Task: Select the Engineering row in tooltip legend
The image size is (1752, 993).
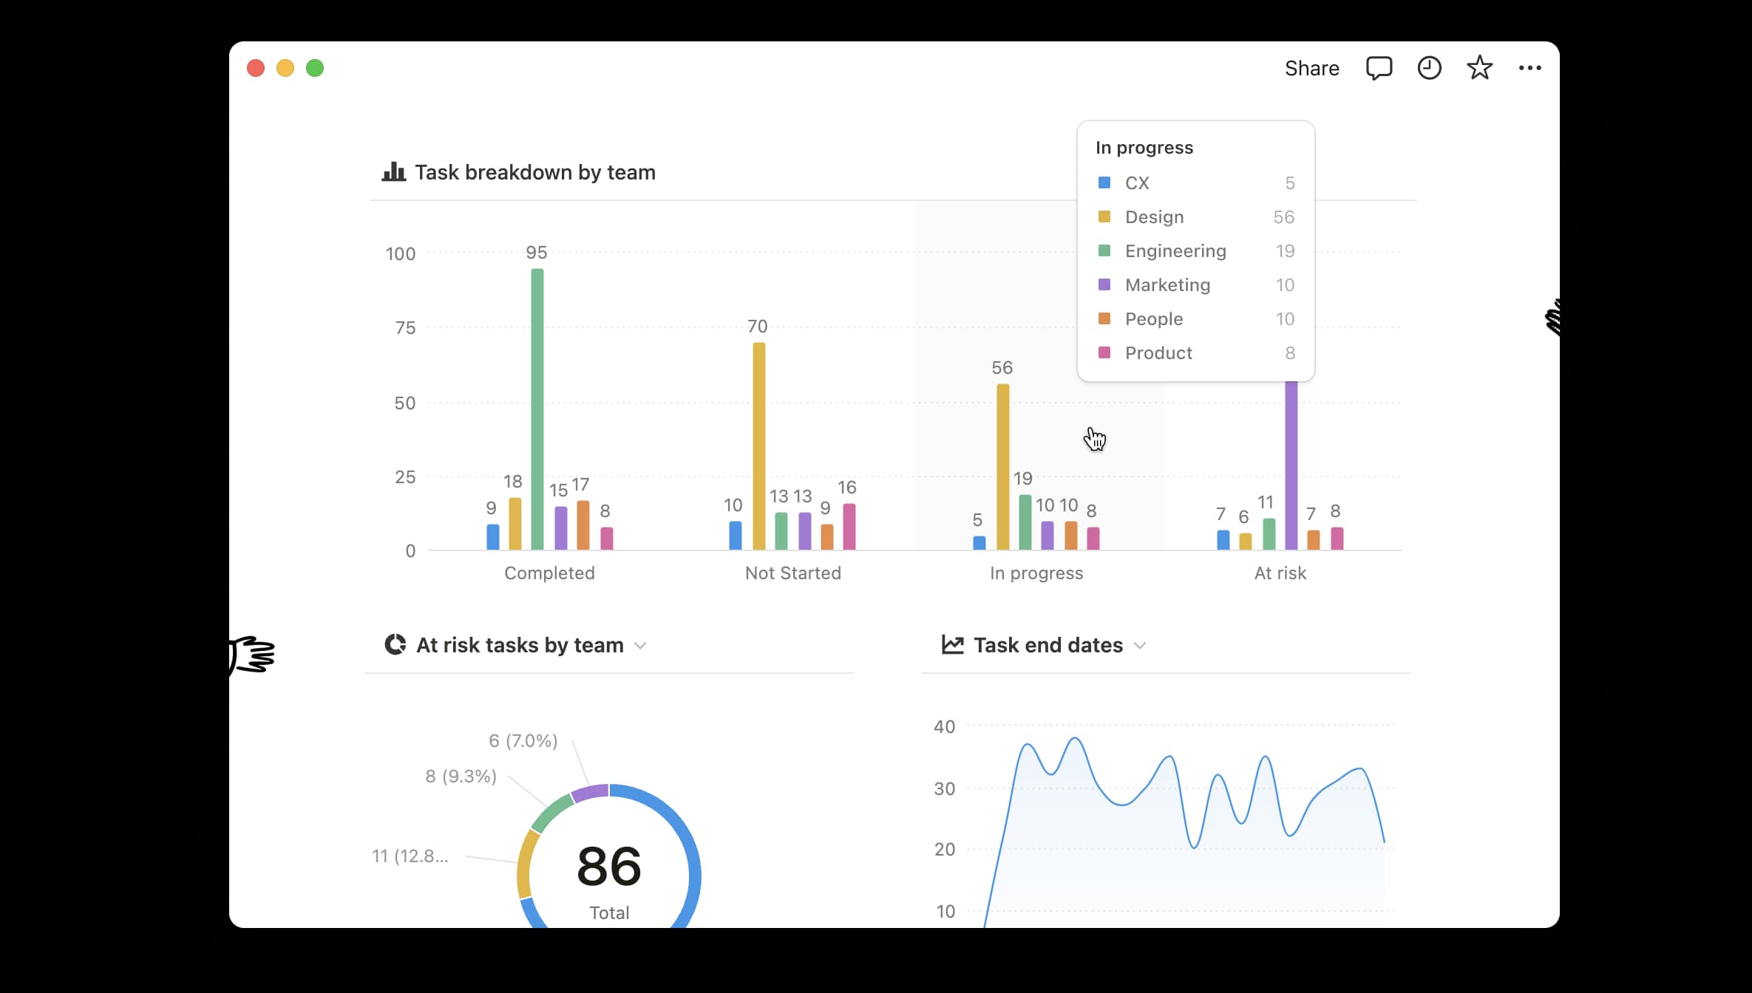Action: [1175, 251]
